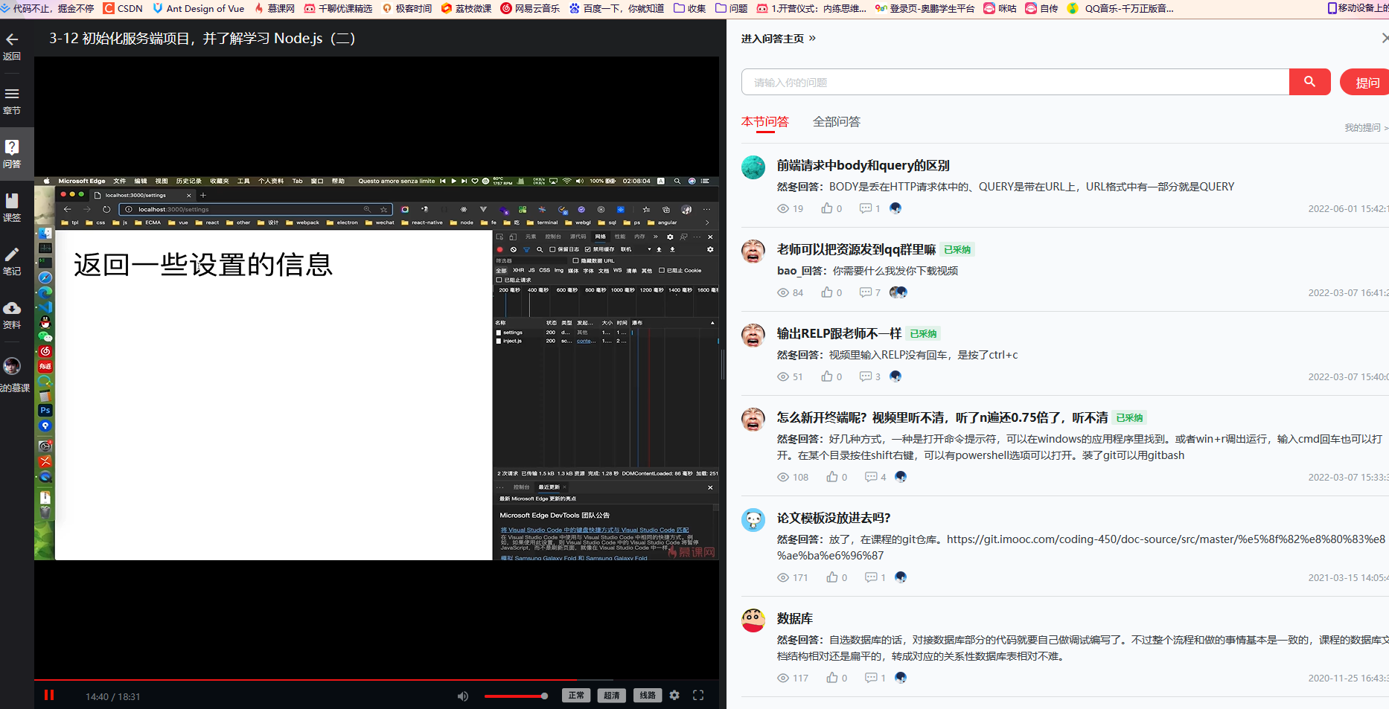1389x709 pixels.
Task: Open the 资料 download panel
Action: click(x=12, y=315)
